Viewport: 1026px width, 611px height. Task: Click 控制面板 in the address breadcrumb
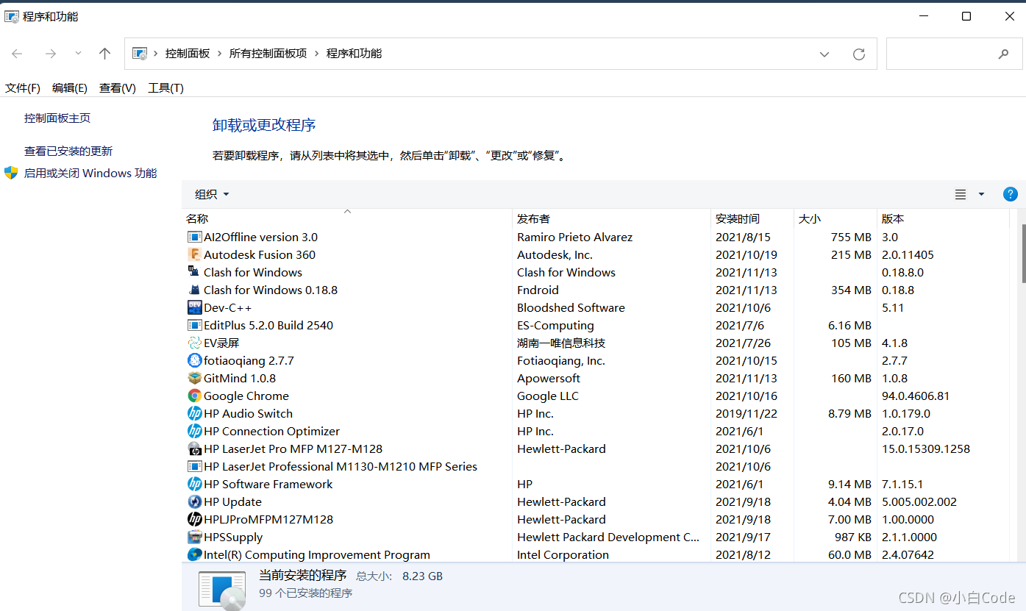tap(188, 54)
